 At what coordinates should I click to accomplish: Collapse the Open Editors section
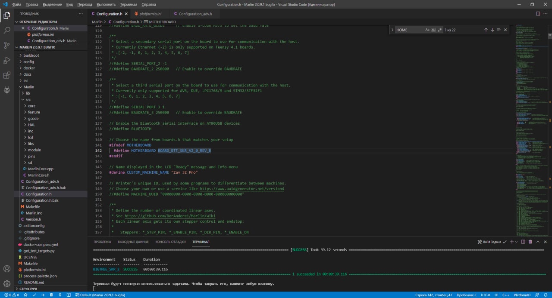pos(50,22)
